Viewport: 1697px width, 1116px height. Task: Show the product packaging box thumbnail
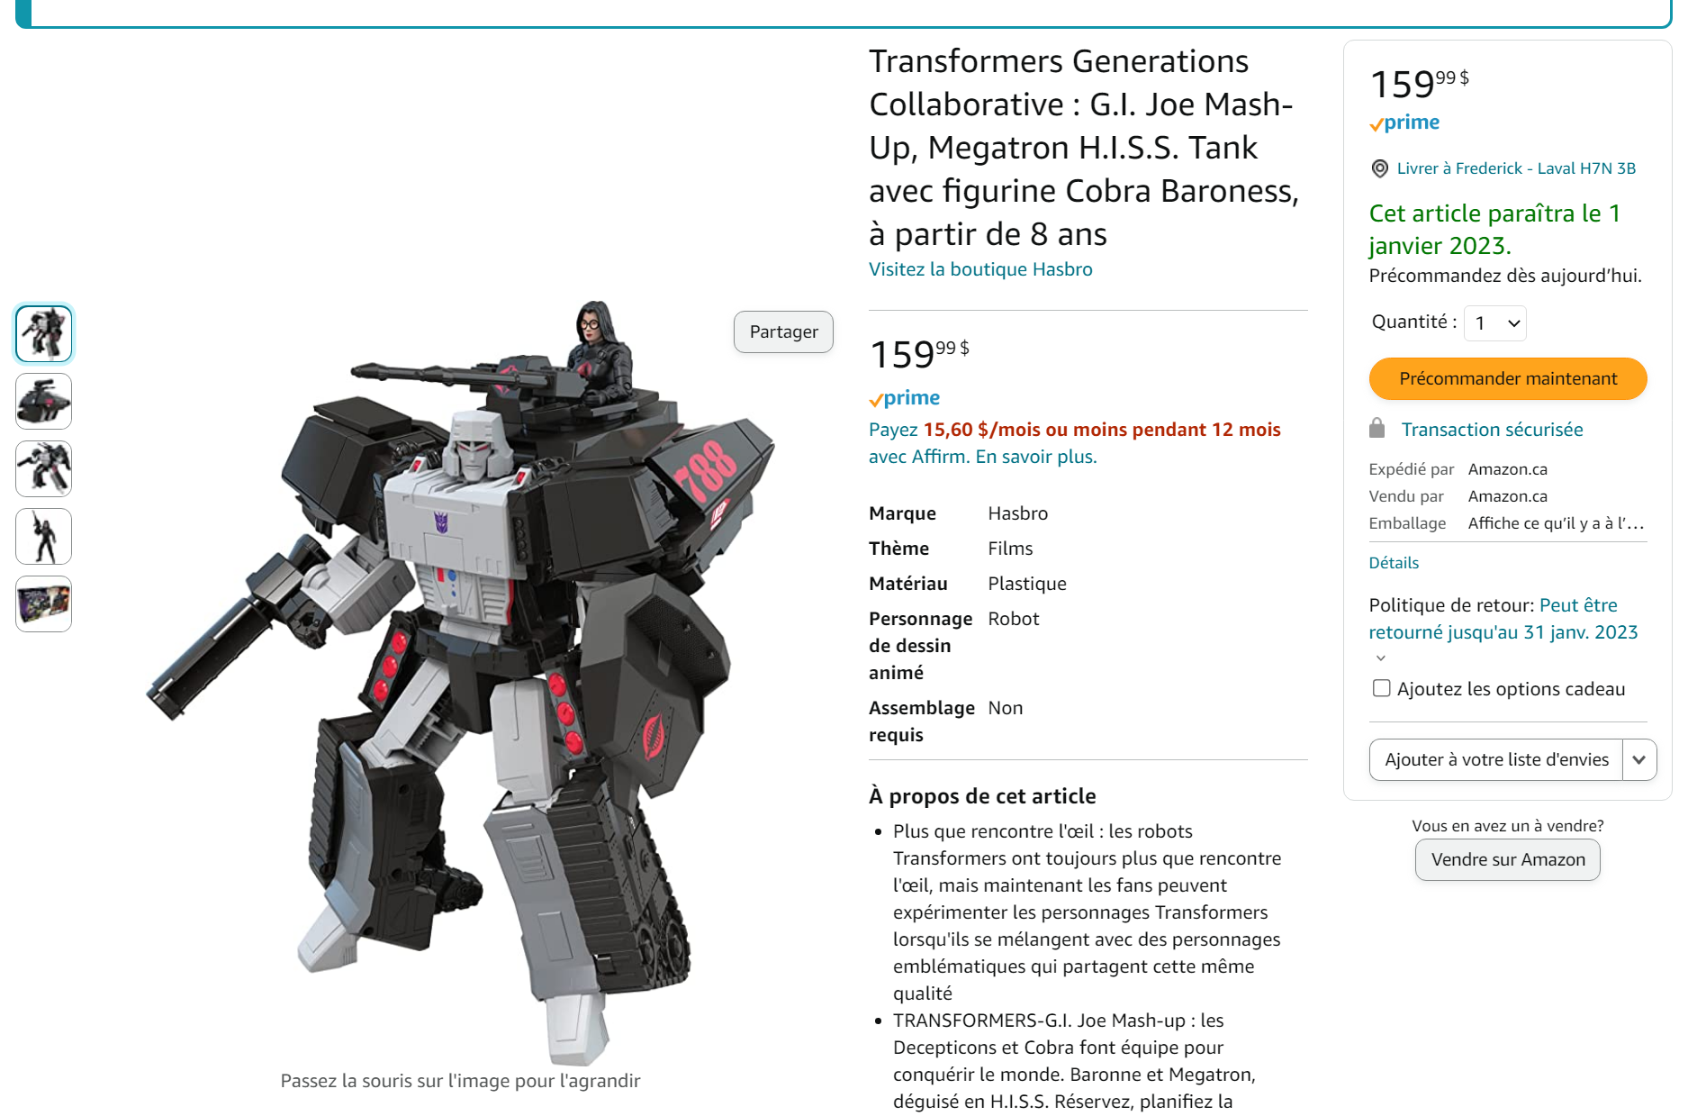tap(44, 603)
